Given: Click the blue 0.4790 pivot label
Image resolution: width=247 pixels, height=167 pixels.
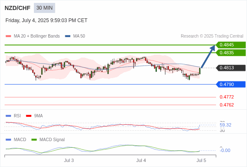Looking at the screenshot, I should [x=231, y=84].
